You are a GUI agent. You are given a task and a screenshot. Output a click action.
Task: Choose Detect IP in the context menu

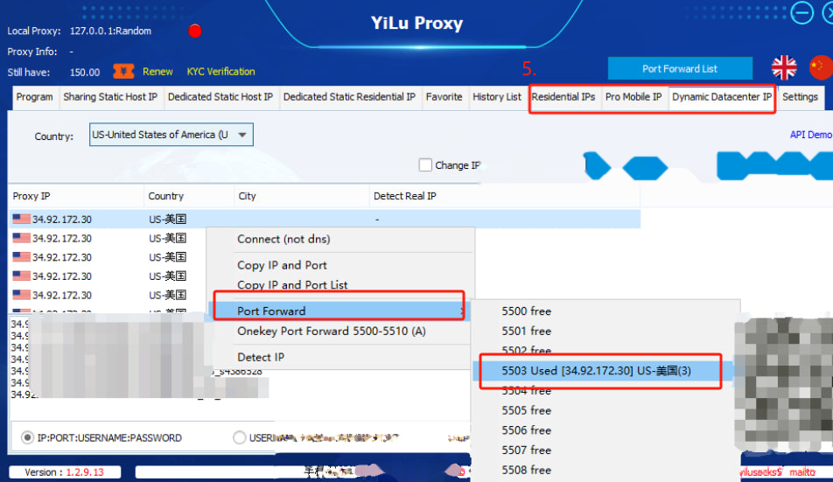[261, 357]
